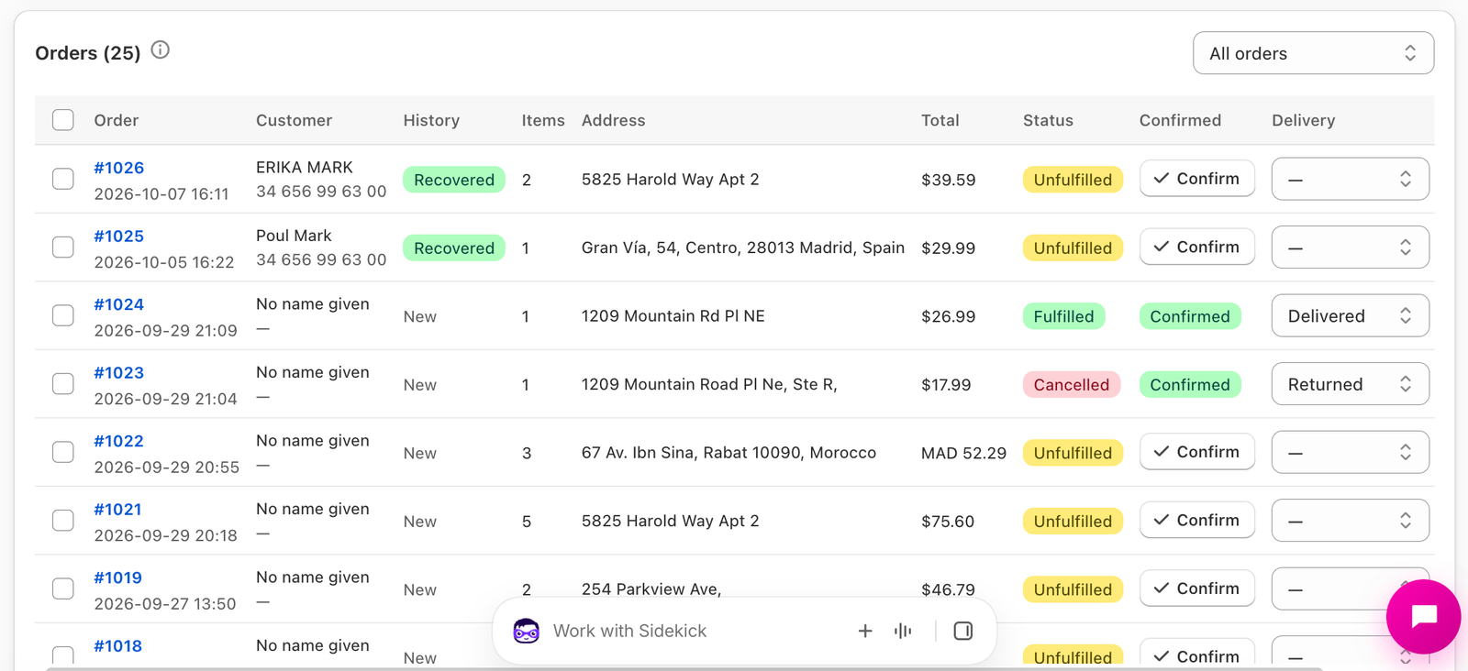Tick the checkbox for order #1022
The height and width of the screenshot is (671, 1468).
pos(63,452)
